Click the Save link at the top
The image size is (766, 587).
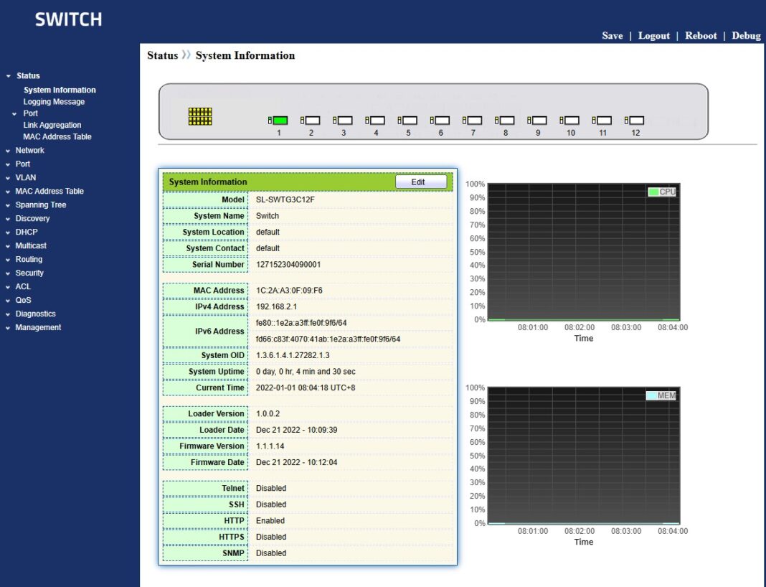point(612,35)
